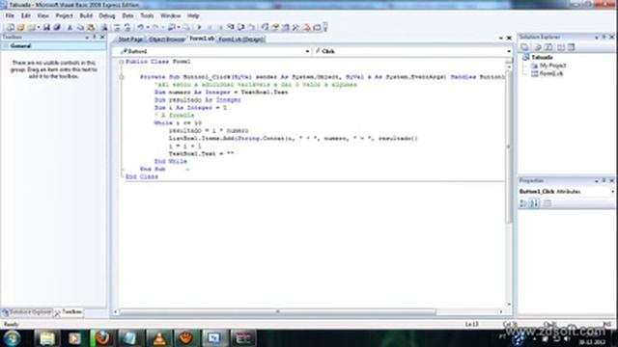
Task: Start debugging with the play icon
Action: tap(199, 27)
